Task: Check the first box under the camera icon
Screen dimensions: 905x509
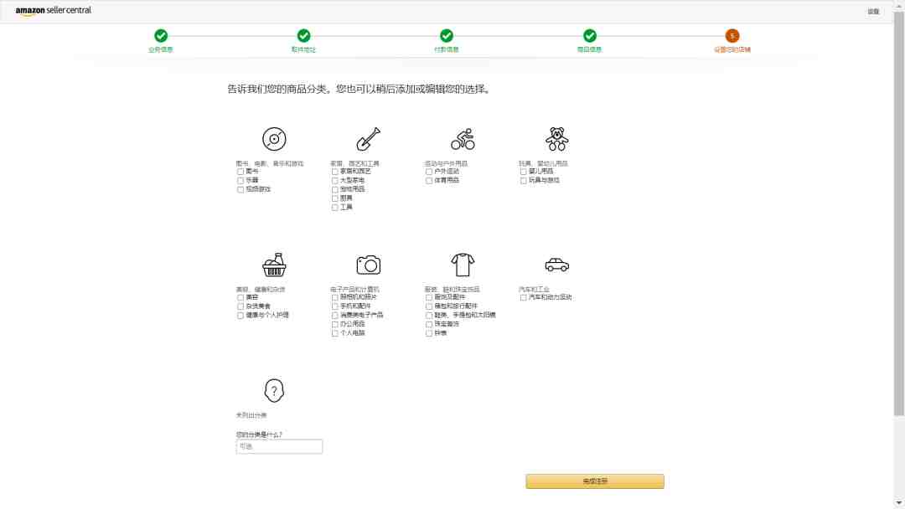Action: (334, 297)
